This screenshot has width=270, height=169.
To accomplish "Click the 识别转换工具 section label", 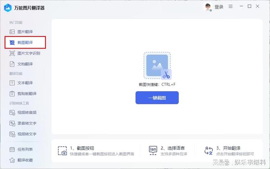I will [x=19, y=103].
